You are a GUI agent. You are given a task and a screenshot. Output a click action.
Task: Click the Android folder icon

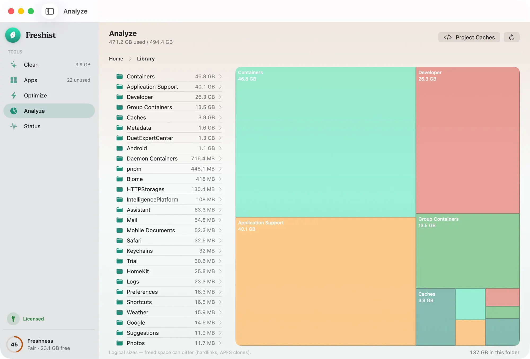[120, 148]
